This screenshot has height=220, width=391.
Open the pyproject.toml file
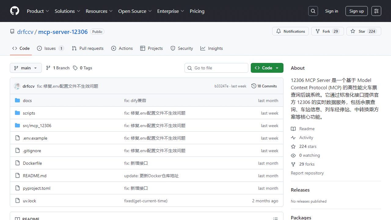37,188
